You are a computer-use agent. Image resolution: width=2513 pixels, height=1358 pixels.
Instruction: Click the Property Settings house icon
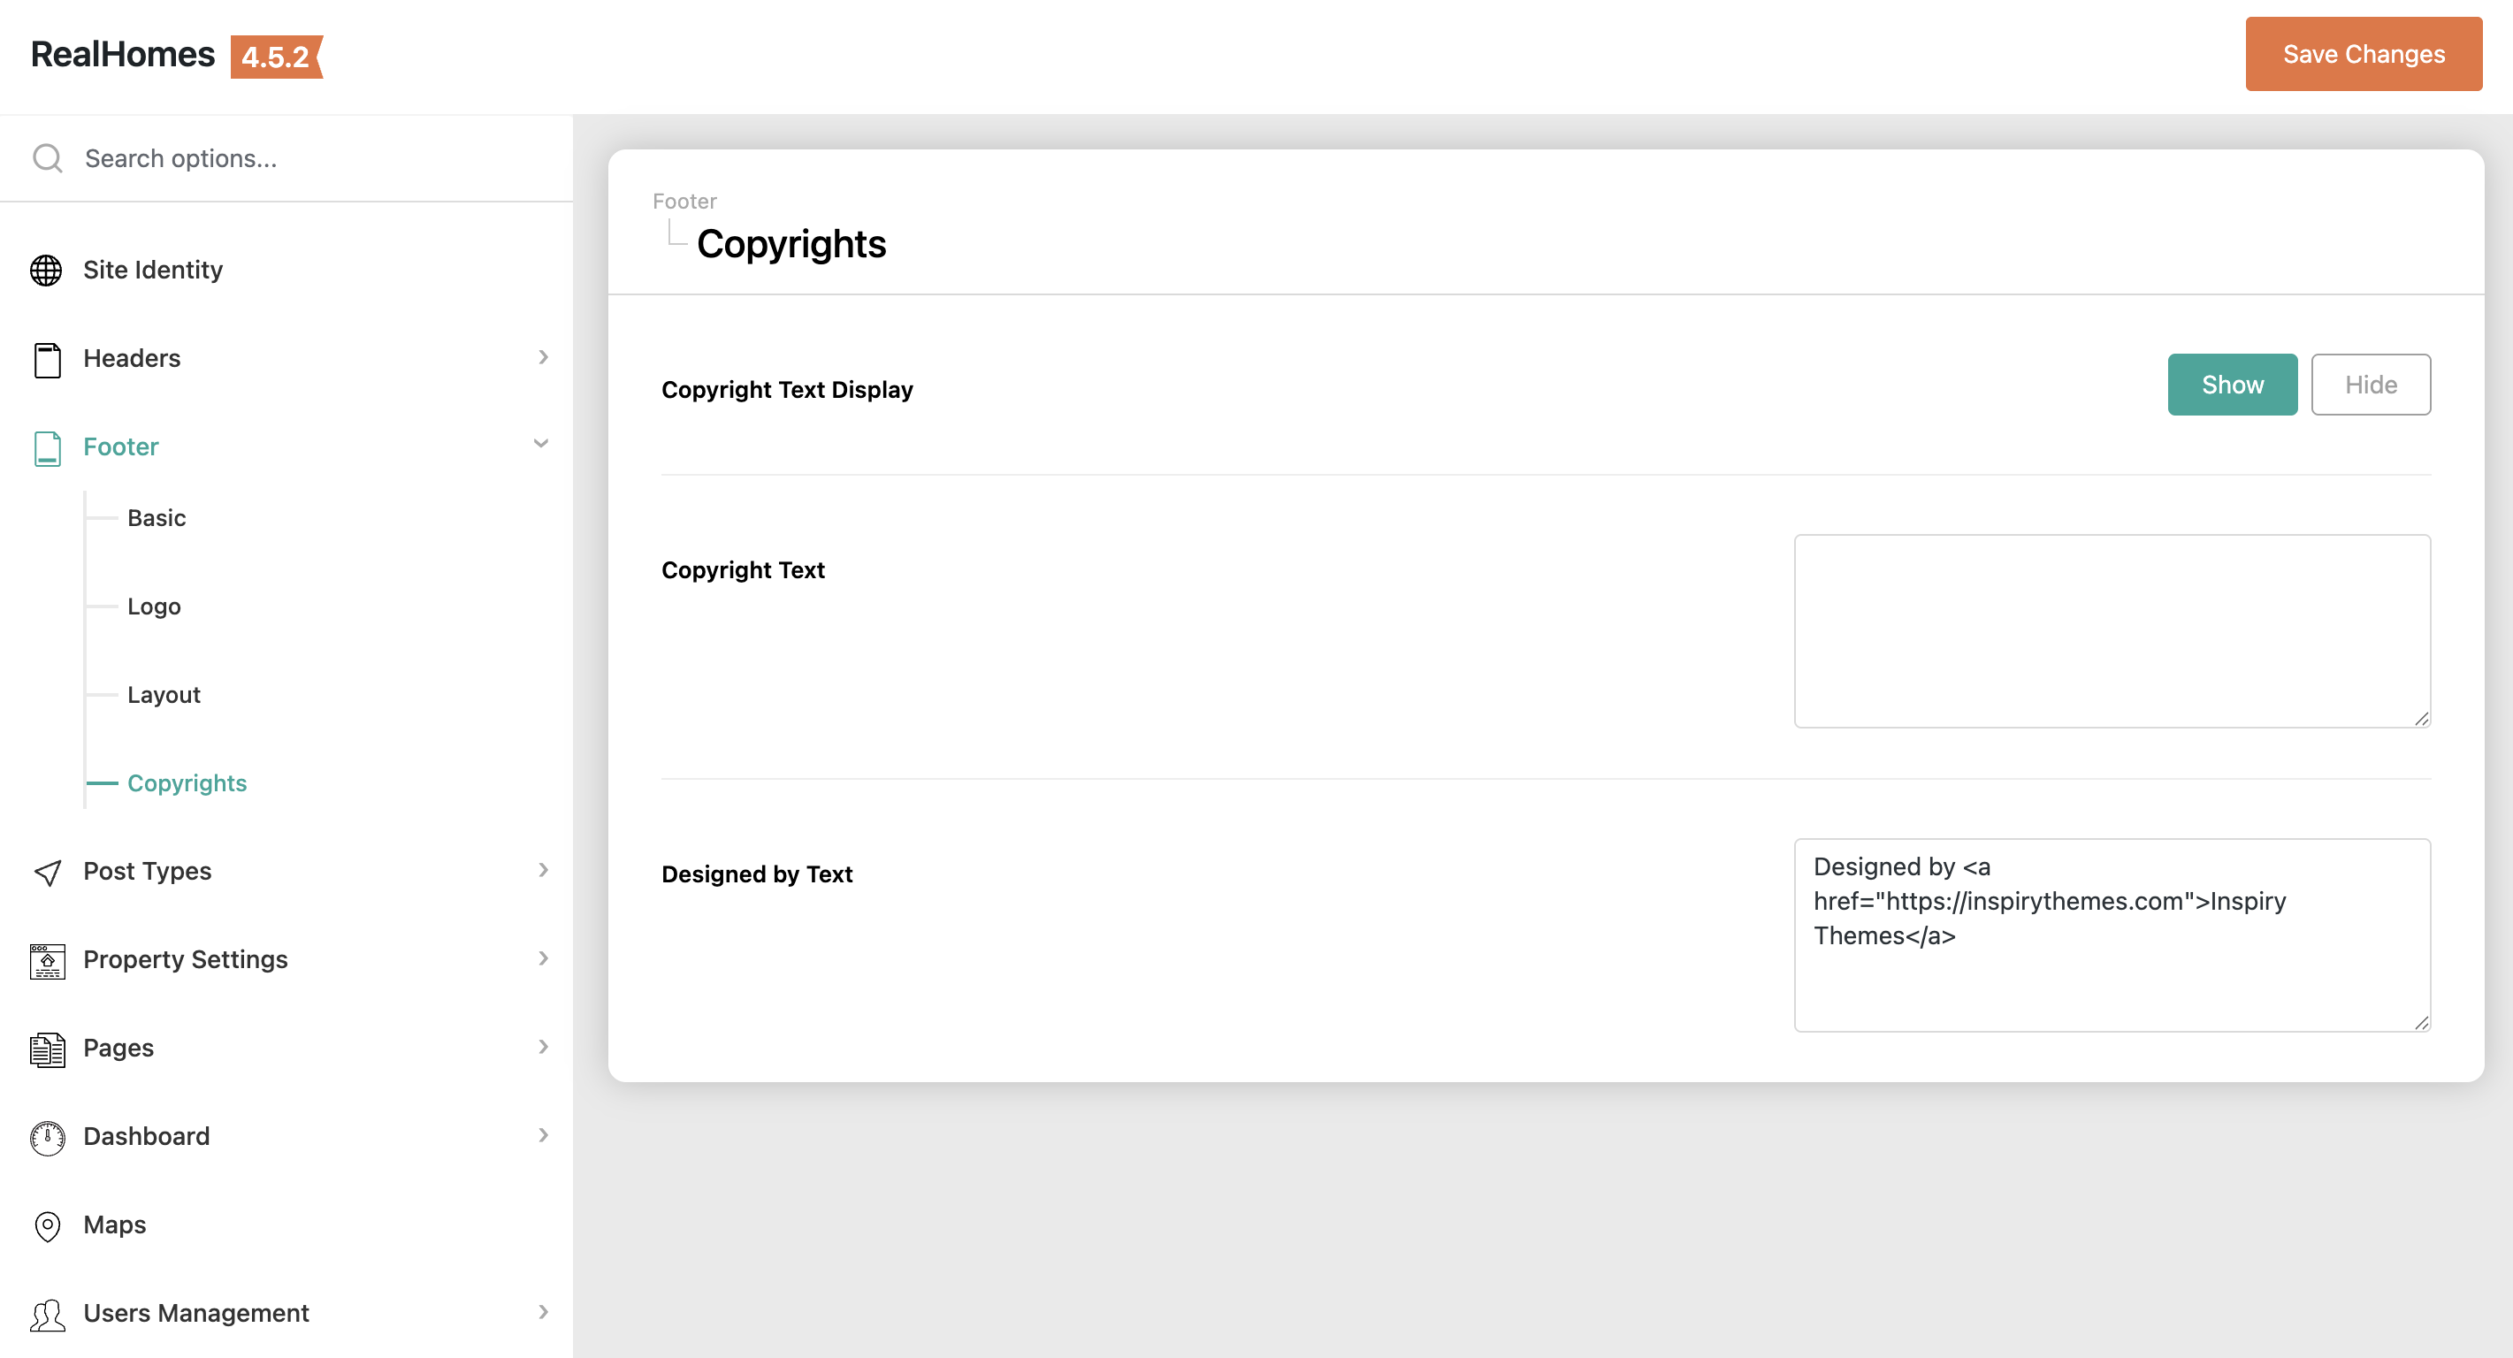click(47, 960)
